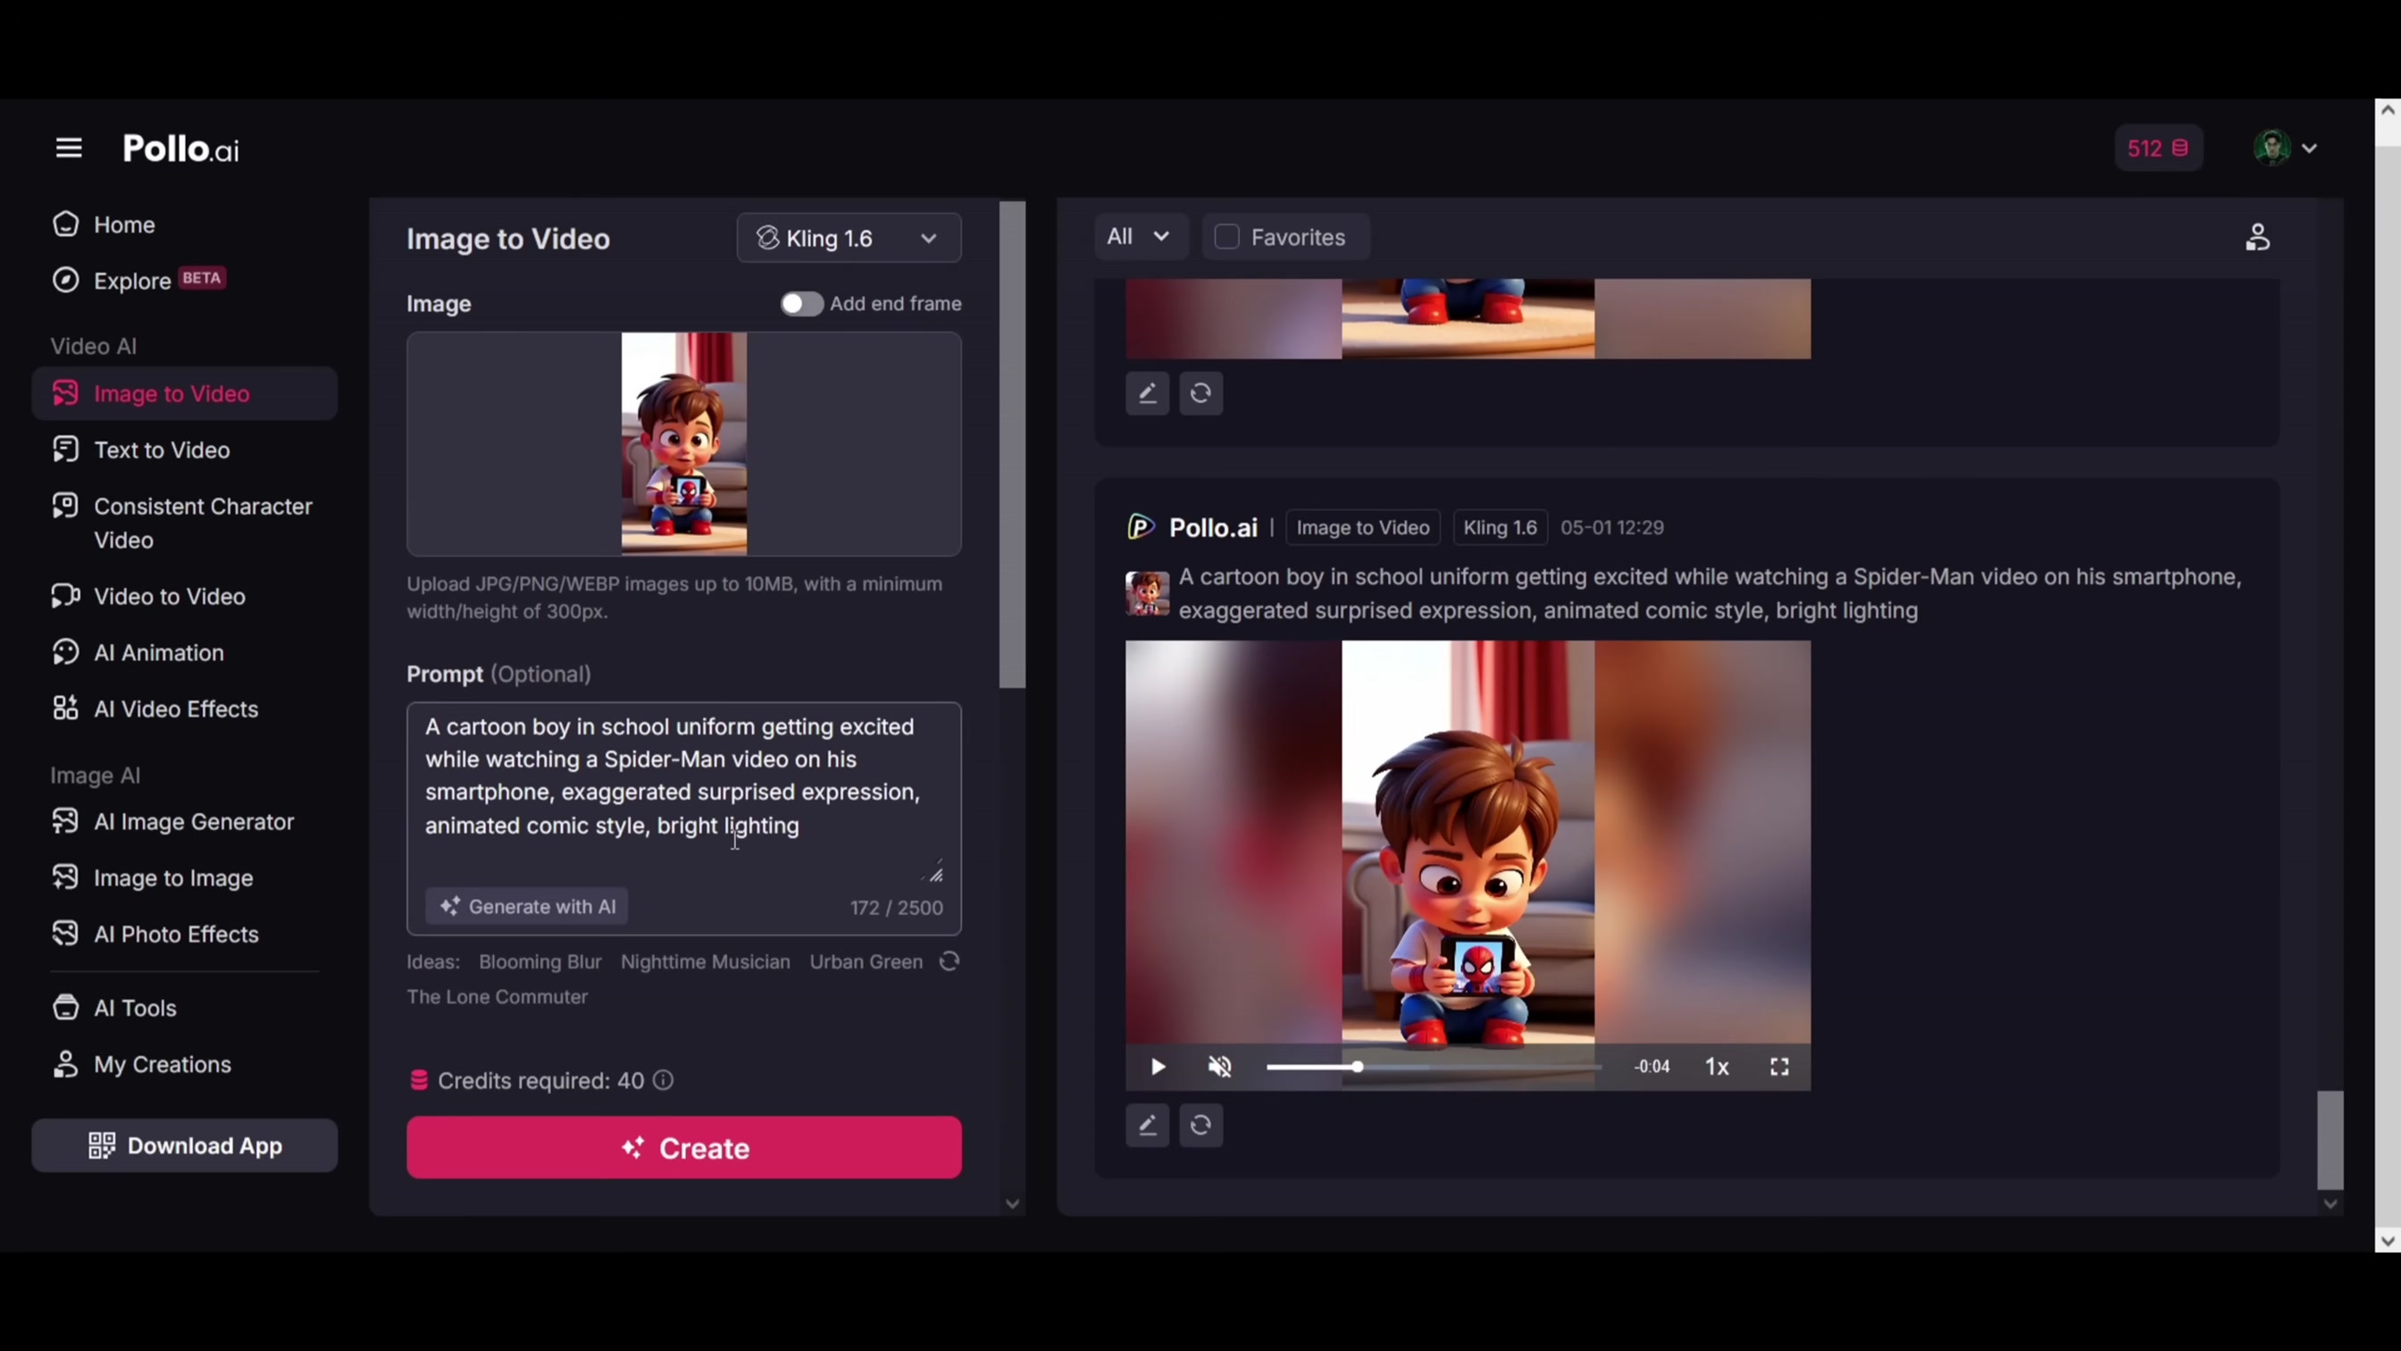
Task: Click the Kling 1.6 tag on result
Action: [1500, 528]
